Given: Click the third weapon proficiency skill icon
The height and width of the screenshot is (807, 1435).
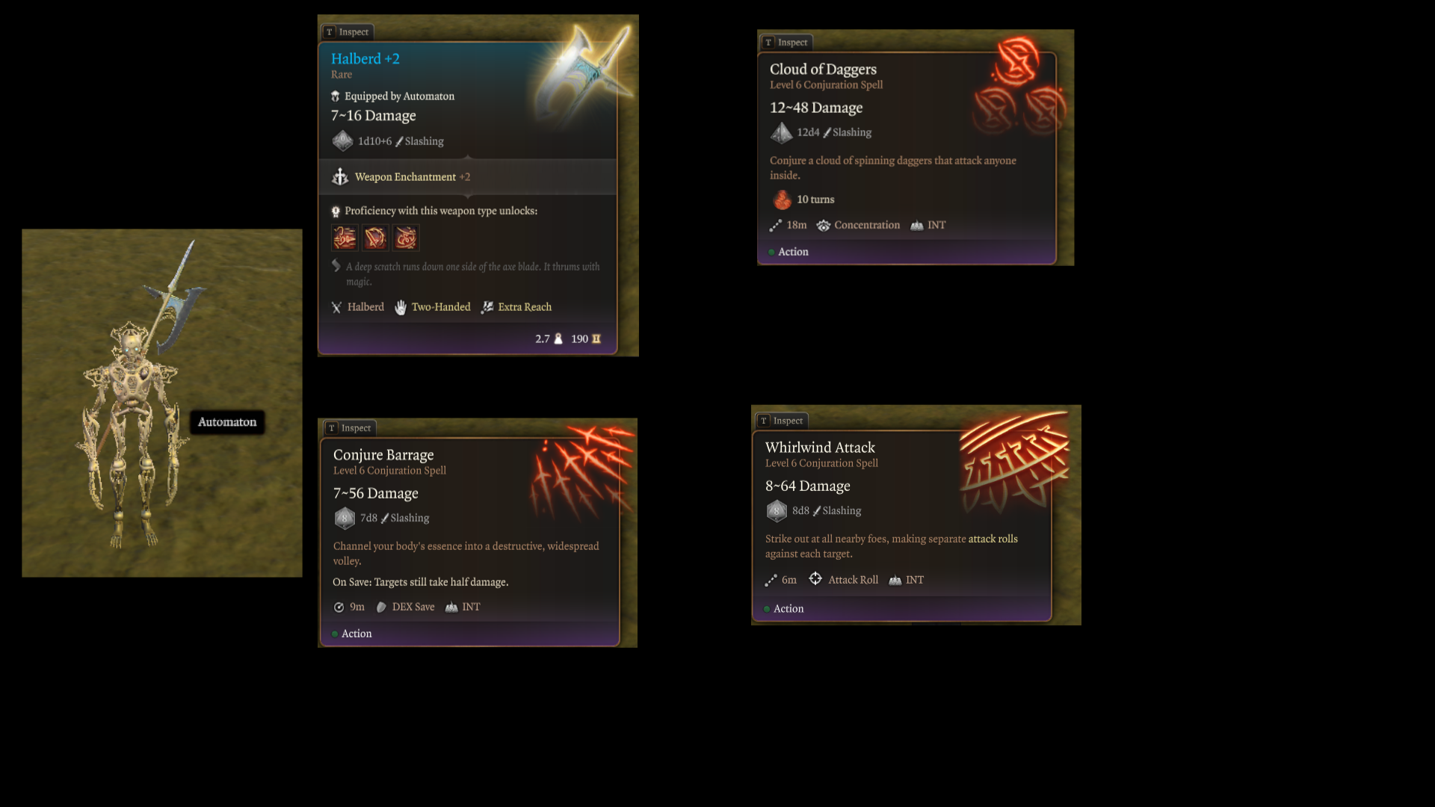Looking at the screenshot, I should 406,238.
